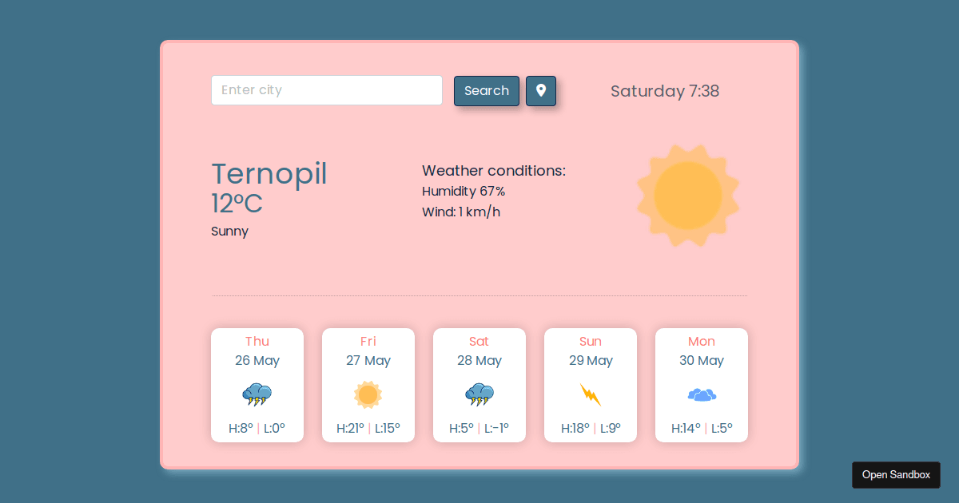The height and width of the screenshot is (503, 959).
Task: Select the Thu 26 May forecast card
Action: point(257,385)
